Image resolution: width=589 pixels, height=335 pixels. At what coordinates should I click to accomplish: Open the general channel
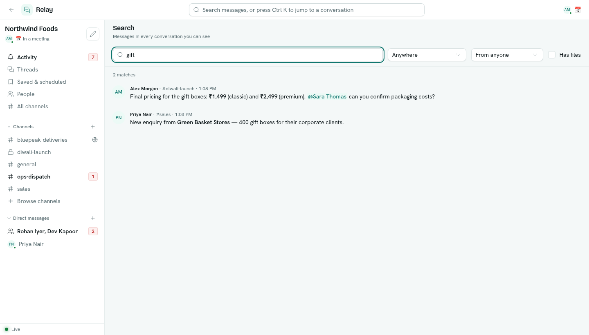click(52, 164)
